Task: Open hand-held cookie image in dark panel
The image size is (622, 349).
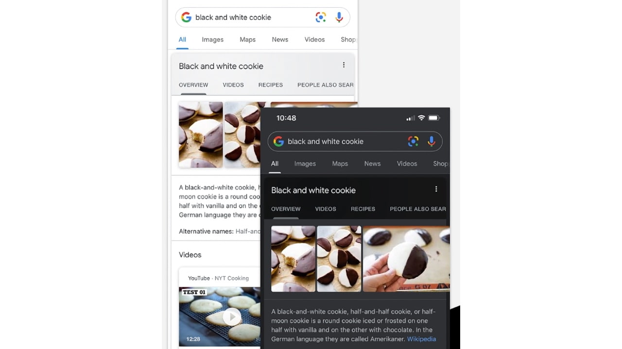Action: click(x=406, y=259)
